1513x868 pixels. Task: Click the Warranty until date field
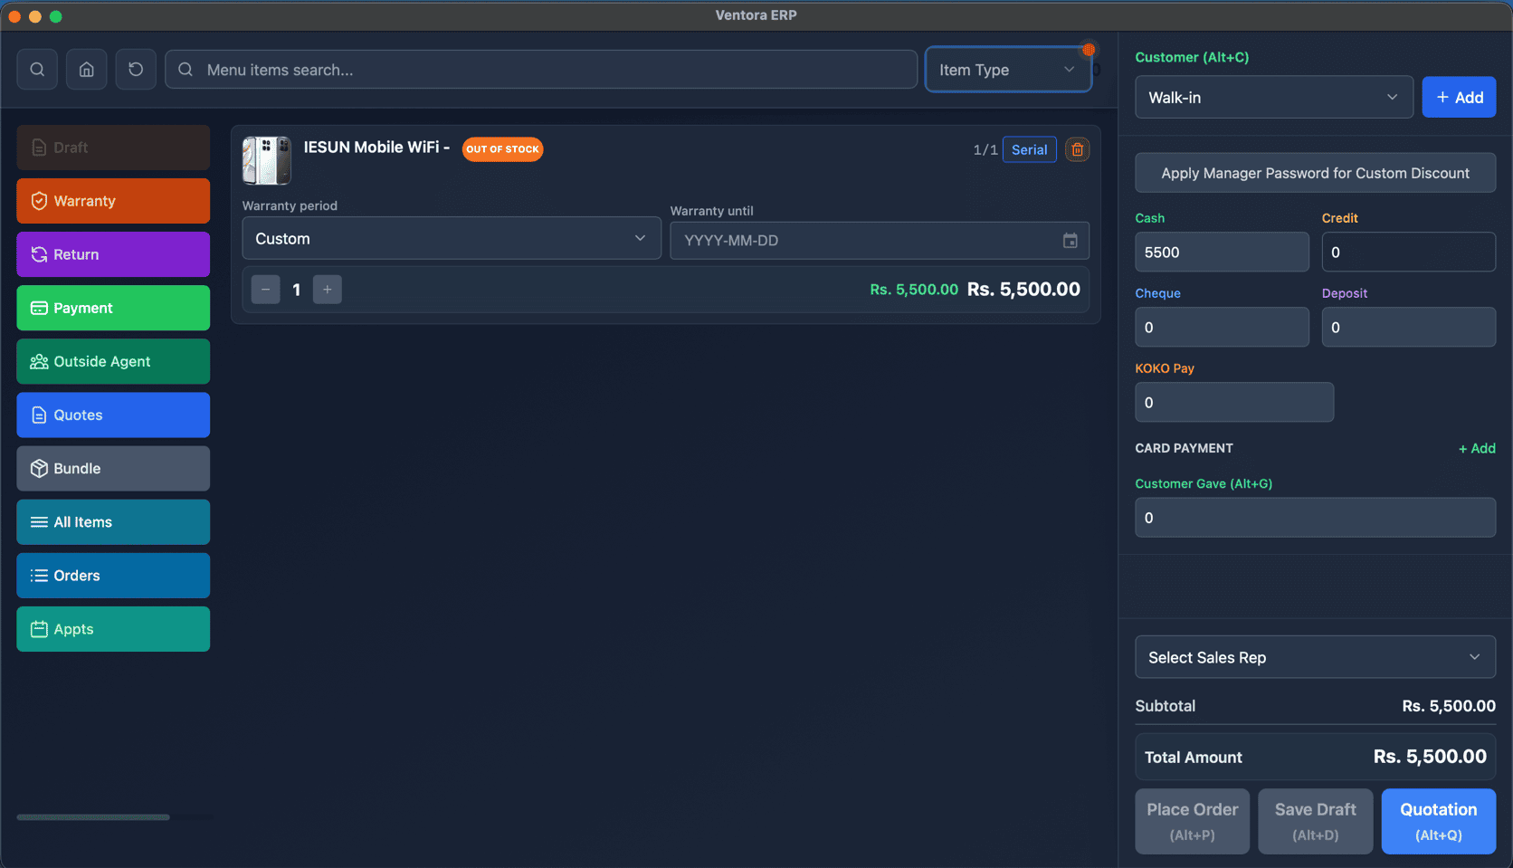coord(880,241)
